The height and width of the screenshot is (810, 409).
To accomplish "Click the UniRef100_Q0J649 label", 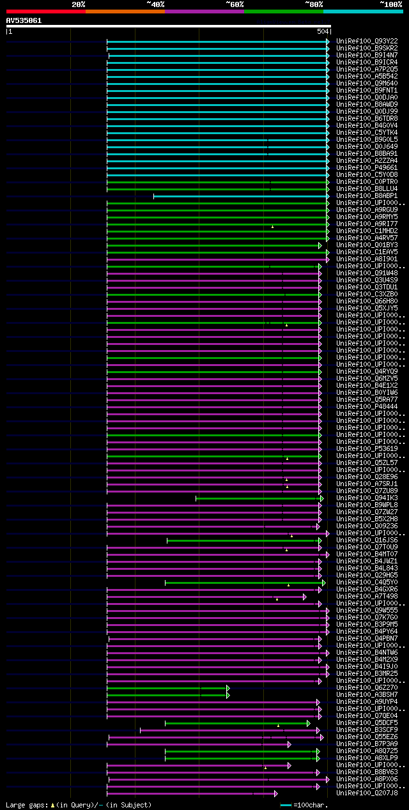I will (367, 146).
